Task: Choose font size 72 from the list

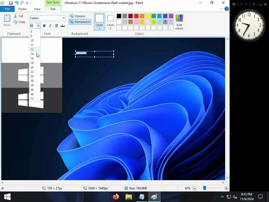Action: click(35, 99)
